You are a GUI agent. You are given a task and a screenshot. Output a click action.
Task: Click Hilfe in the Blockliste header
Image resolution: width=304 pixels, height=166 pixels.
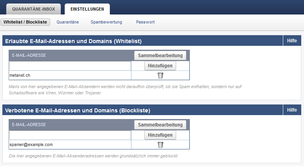[292, 110]
